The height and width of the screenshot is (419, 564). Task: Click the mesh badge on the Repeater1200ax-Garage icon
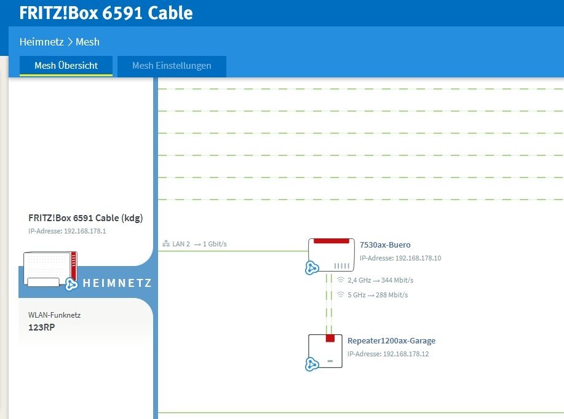point(311,364)
